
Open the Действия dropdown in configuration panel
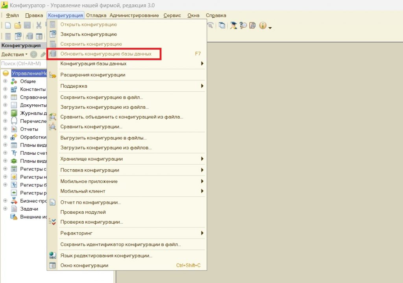tap(14, 54)
